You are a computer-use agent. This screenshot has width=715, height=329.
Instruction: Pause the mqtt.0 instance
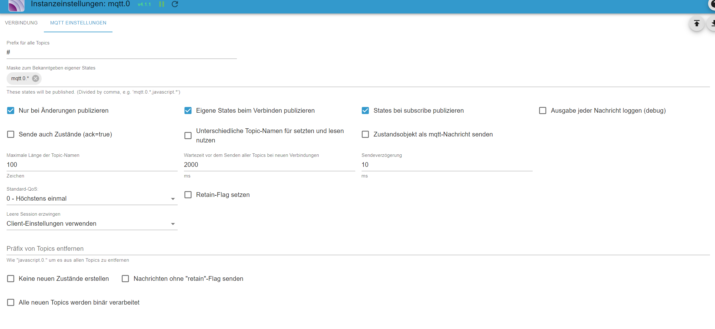coord(162,4)
